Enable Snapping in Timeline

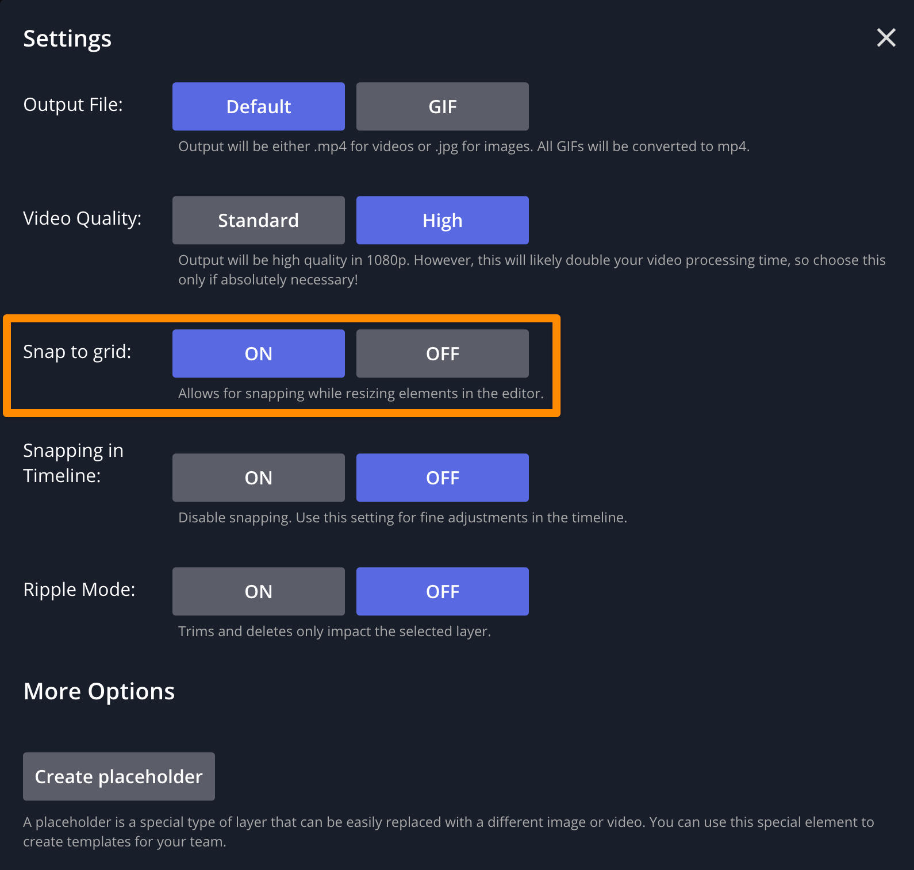click(x=258, y=478)
